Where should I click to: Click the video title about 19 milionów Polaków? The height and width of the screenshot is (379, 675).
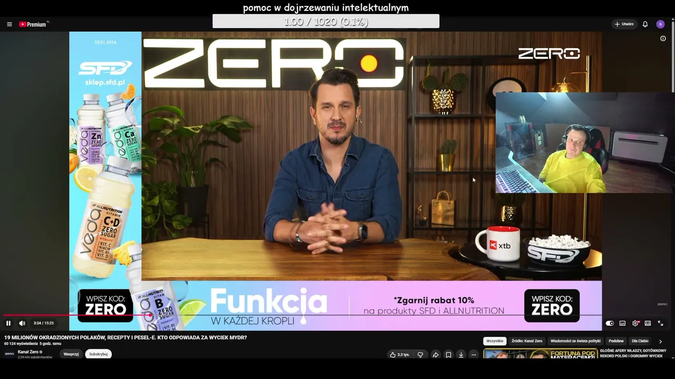pyautogui.click(x=126, y=337)
